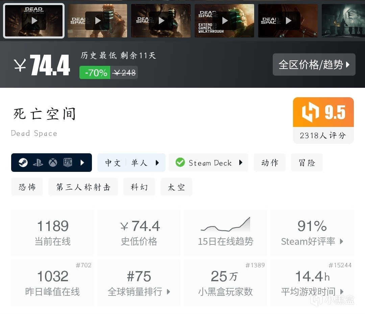Open the partially visible screenshot thumbnail
365x314 pixels.
click(x=343, y=21)
